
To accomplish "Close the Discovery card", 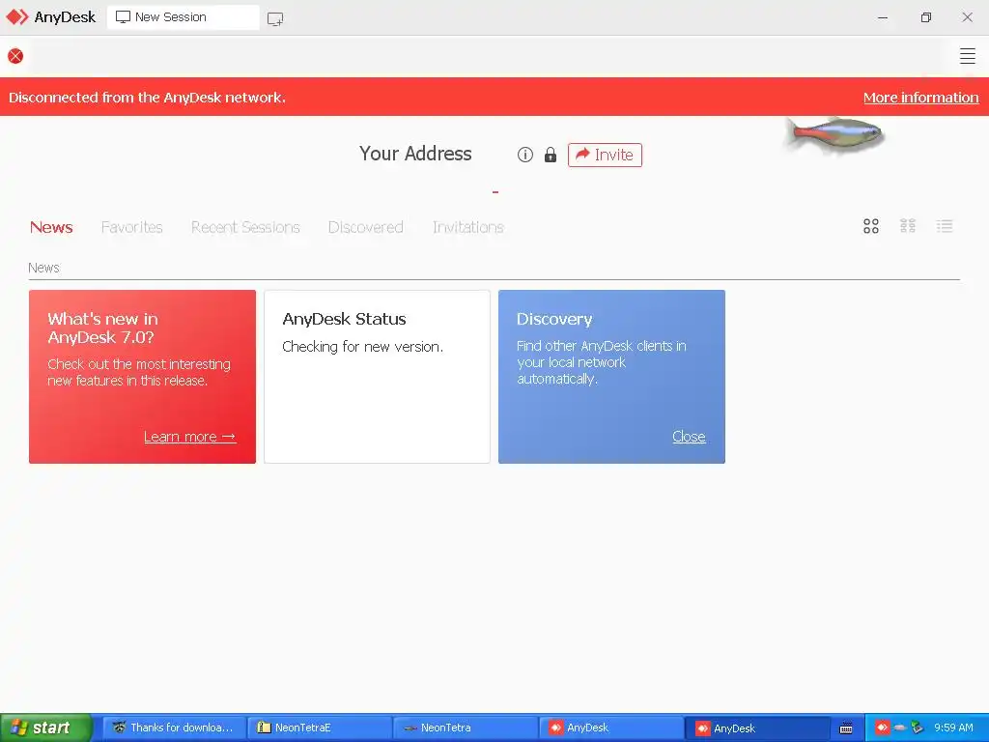I will (x=688, y=437).
